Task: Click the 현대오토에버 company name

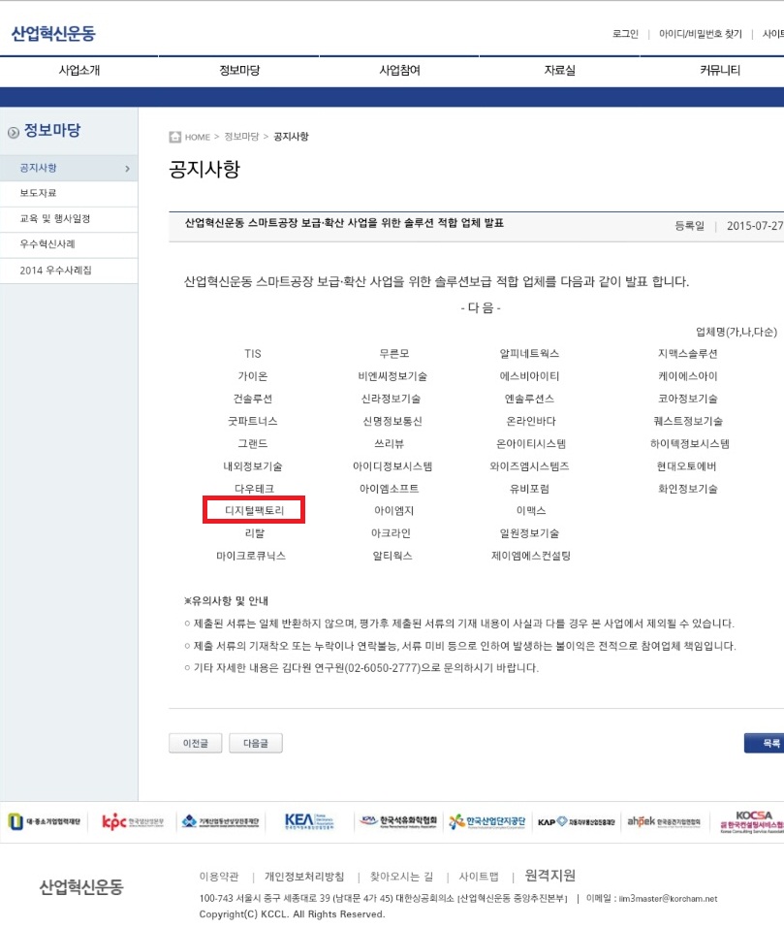Action: click(686, 466)
